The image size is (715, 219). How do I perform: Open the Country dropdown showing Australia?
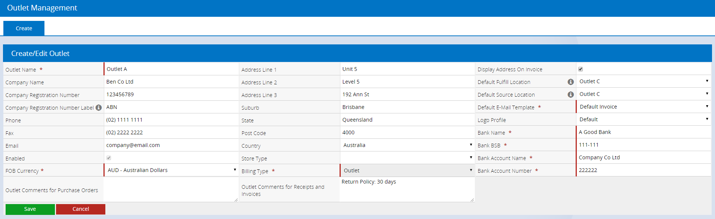click(x=408, y=145)
